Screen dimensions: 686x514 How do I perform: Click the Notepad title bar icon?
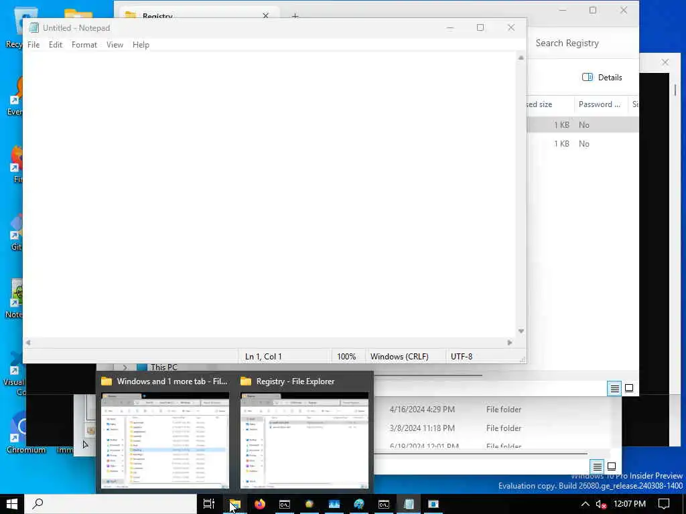(x=33, y=27)
